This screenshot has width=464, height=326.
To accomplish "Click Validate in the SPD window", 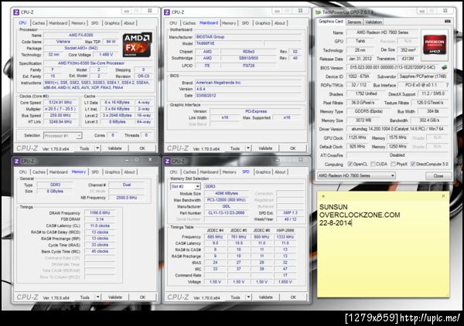I will click(265, 297).
